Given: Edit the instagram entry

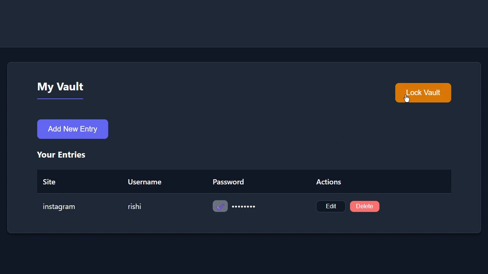Looking at the screenshot, I should point(330,206).
